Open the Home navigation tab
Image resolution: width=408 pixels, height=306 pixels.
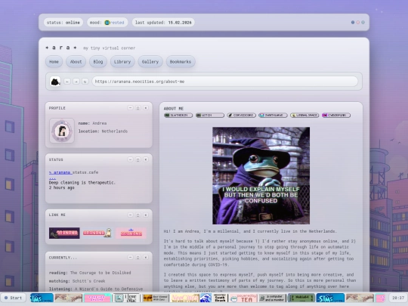coord(54,62)
